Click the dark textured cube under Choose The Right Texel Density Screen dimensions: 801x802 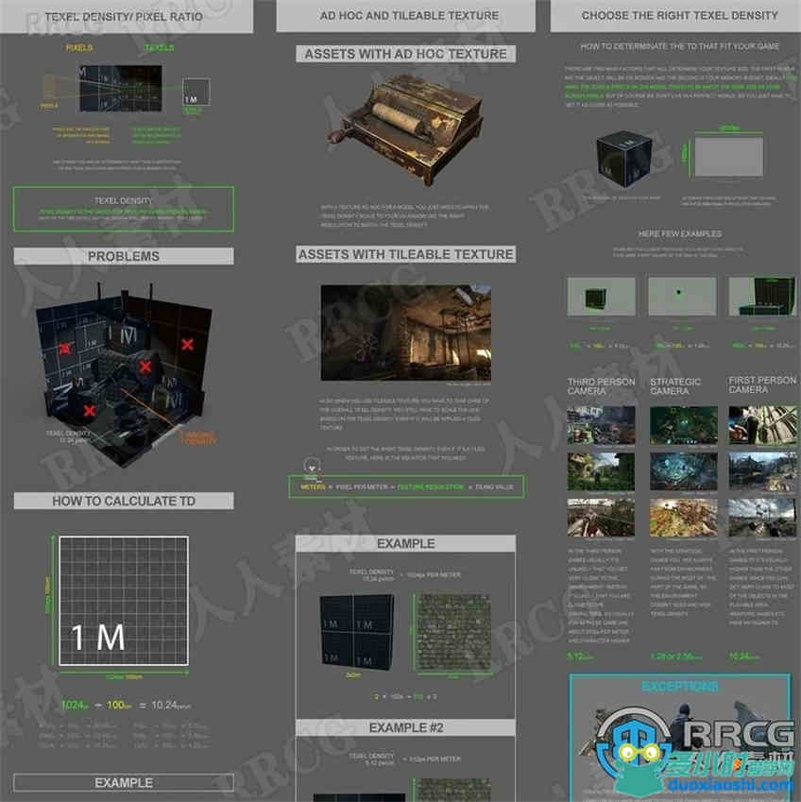(x=624, y=159)
